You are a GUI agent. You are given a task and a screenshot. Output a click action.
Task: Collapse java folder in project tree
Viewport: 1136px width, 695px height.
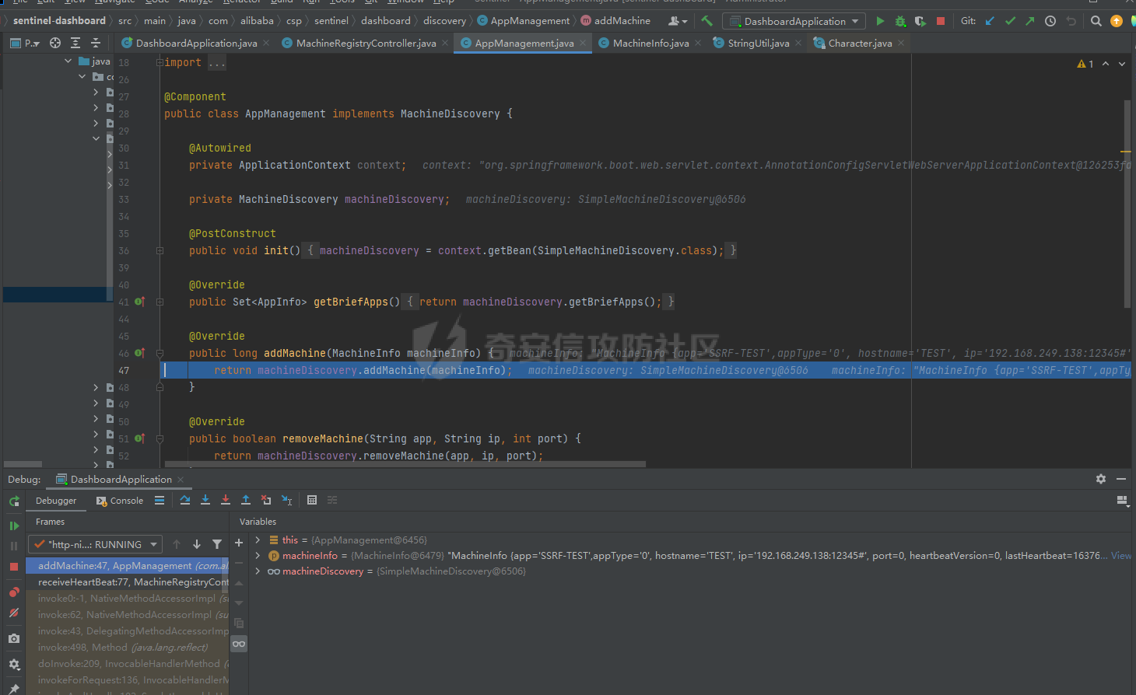68,61
